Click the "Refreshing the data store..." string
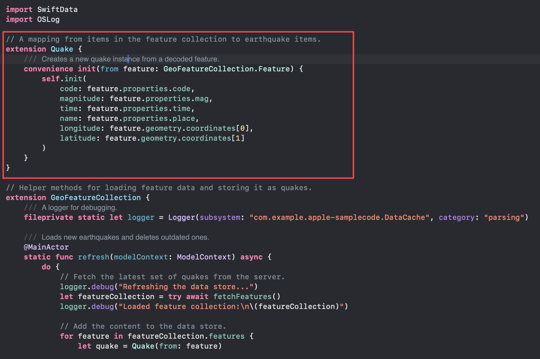This screenshot has height=359, width=540. coord(186,287)
